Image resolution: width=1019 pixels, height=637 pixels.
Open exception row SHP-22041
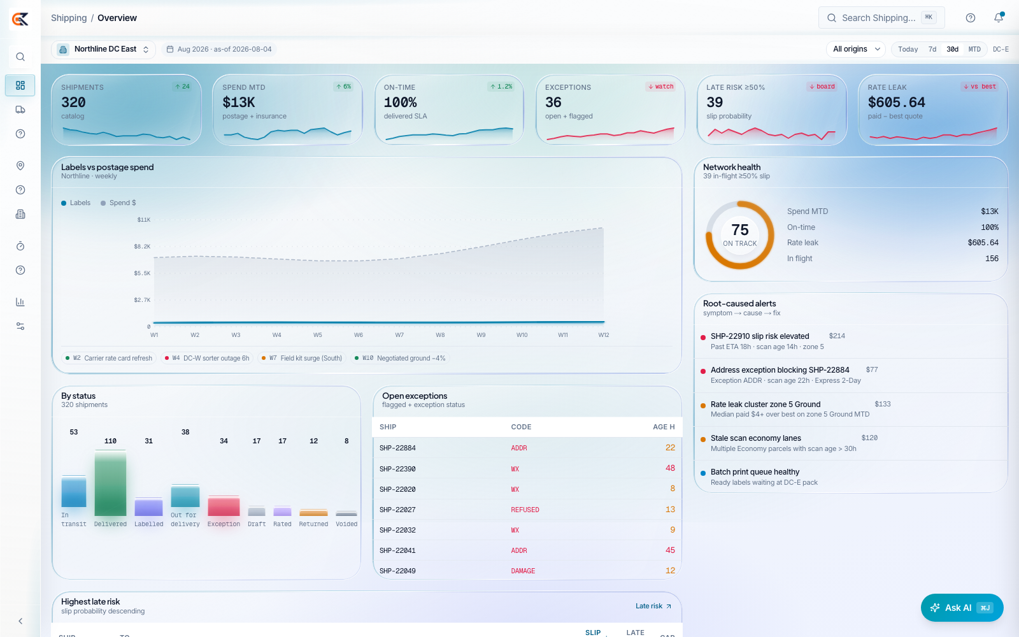coord(527,550)
